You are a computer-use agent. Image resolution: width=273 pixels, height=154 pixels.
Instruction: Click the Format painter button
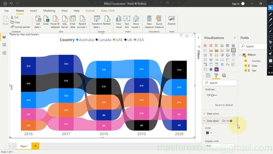click(x=20, y=27)
